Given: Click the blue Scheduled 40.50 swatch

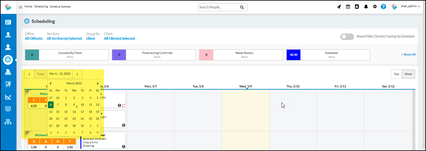Looking at the screenshot, I should pyautogui.click(x=294, y=55).
